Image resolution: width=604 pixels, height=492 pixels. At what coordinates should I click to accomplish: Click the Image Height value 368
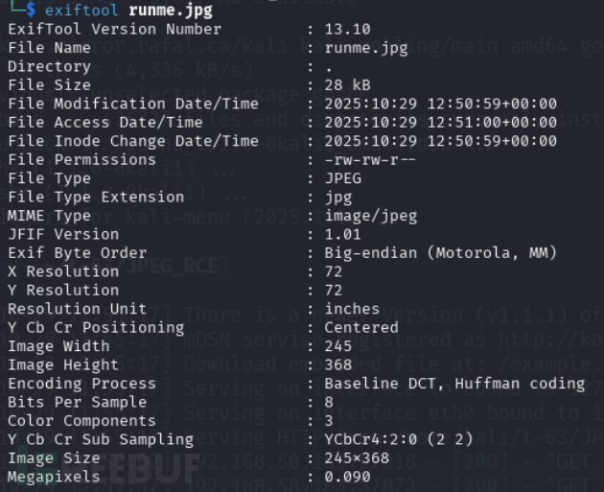tap(337, 365)
